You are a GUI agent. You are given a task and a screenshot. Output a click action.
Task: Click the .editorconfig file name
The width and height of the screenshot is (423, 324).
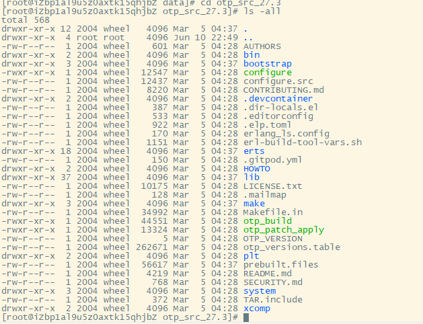coord(278,116)
